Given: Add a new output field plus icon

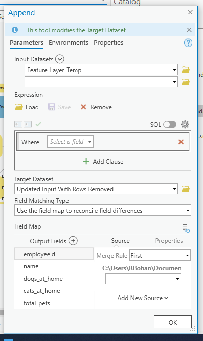Looking at the screenshot, I should pyautogui.click(x=73, y=241).
